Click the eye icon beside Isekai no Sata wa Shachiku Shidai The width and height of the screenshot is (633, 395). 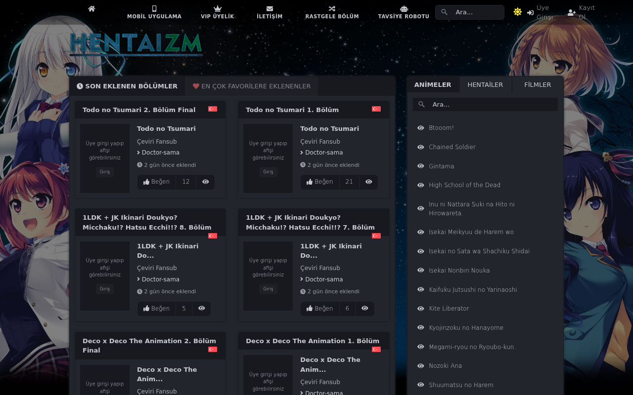click(x=421, y=251)
